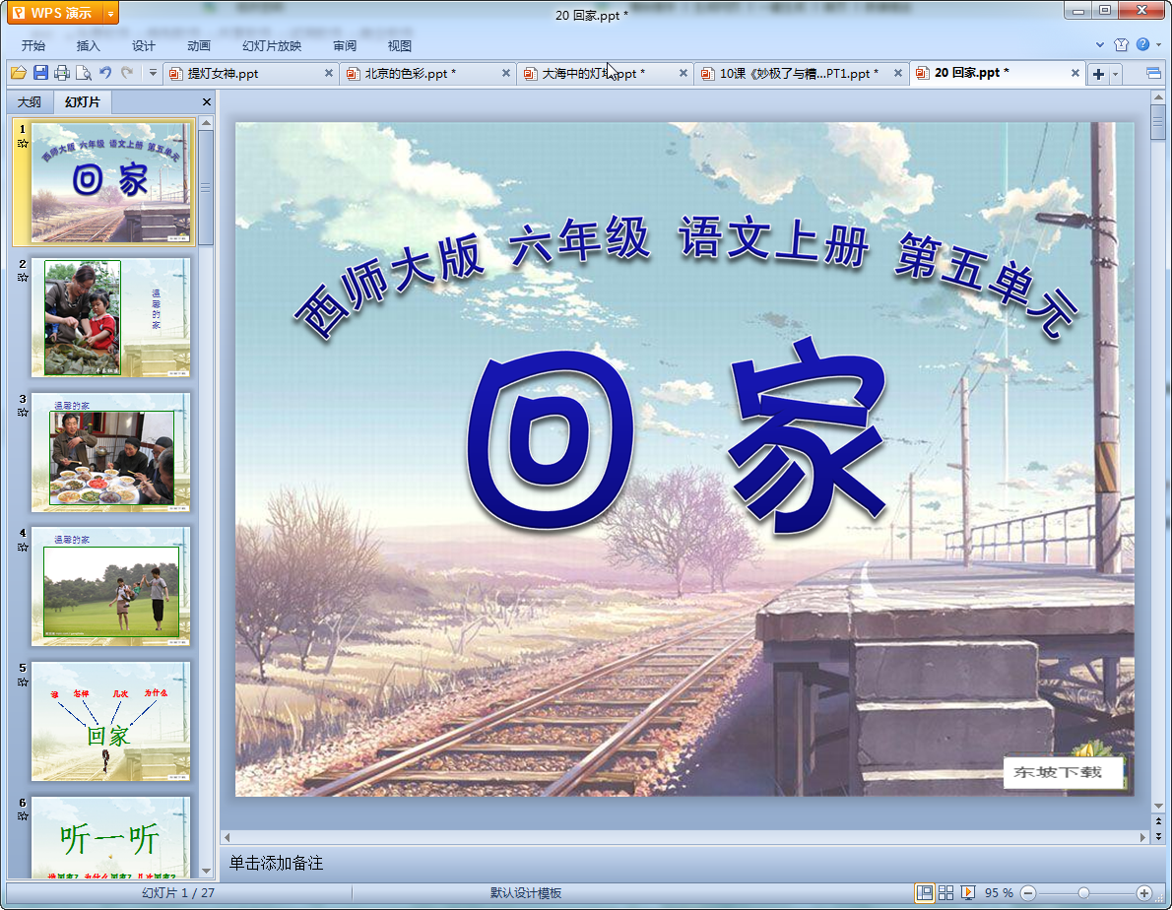Click the 95 % zoom level text

(x=999, y=893)
